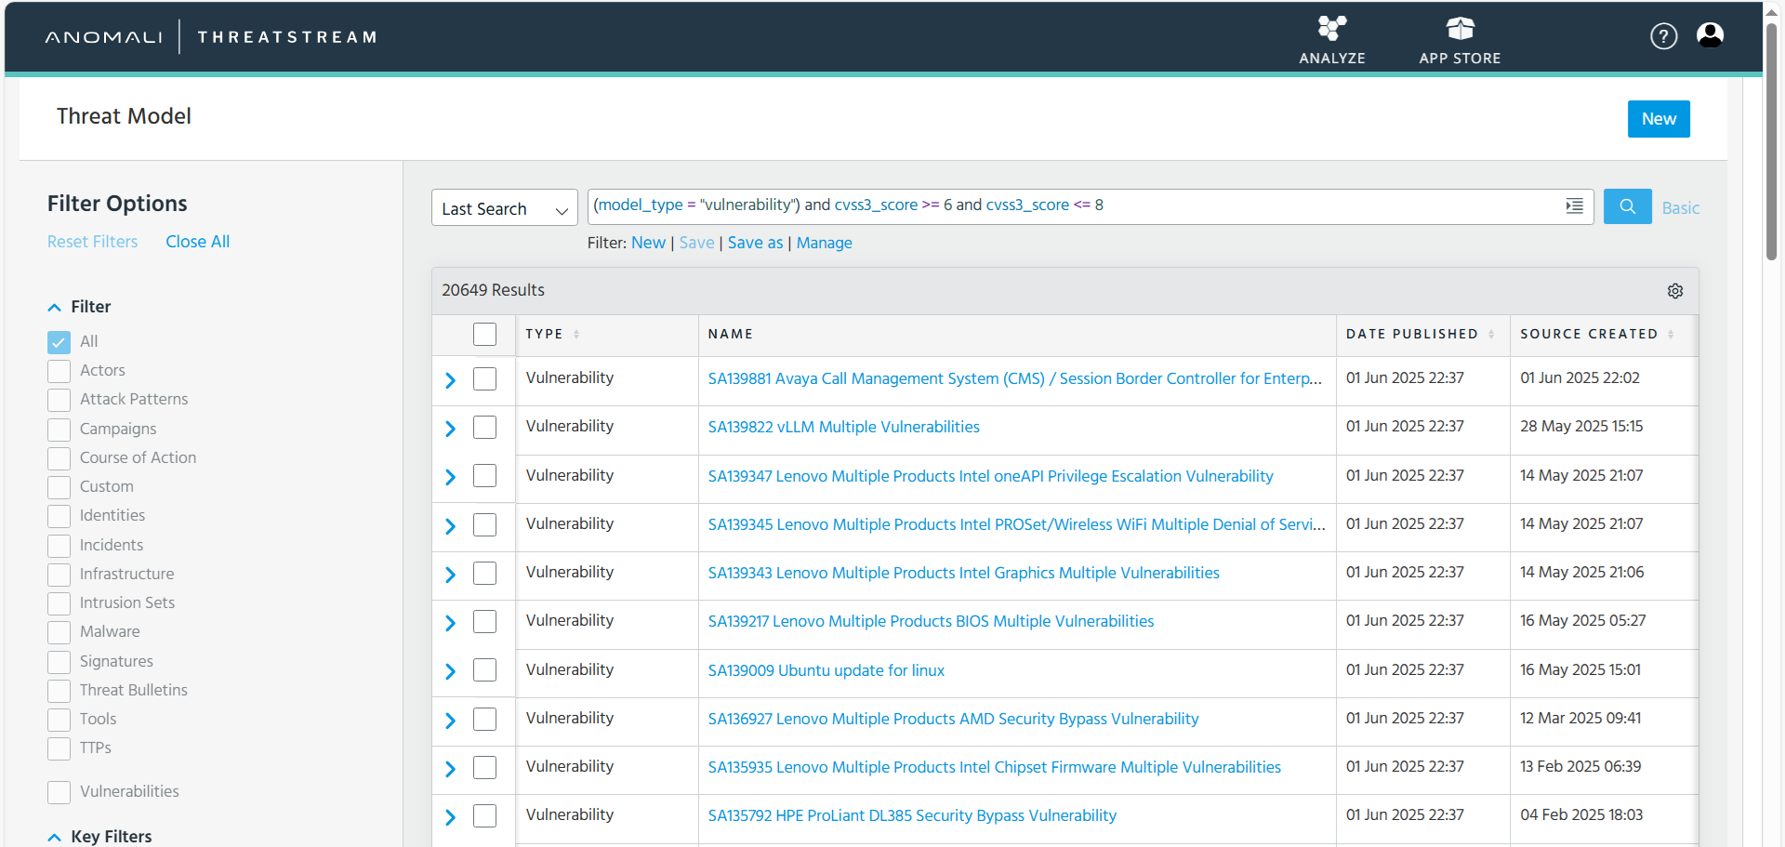
Task: Switch to Basic search mode
Action: pos(1680,208)
